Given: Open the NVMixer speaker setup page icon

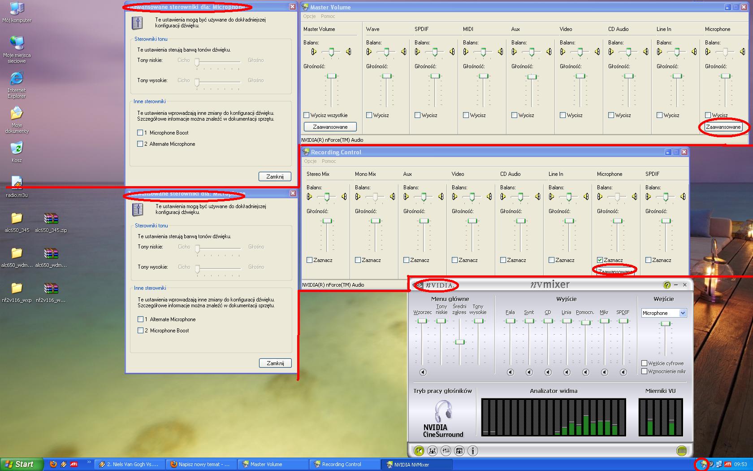Looking at the screenshot, I should (x=433, y=451).
